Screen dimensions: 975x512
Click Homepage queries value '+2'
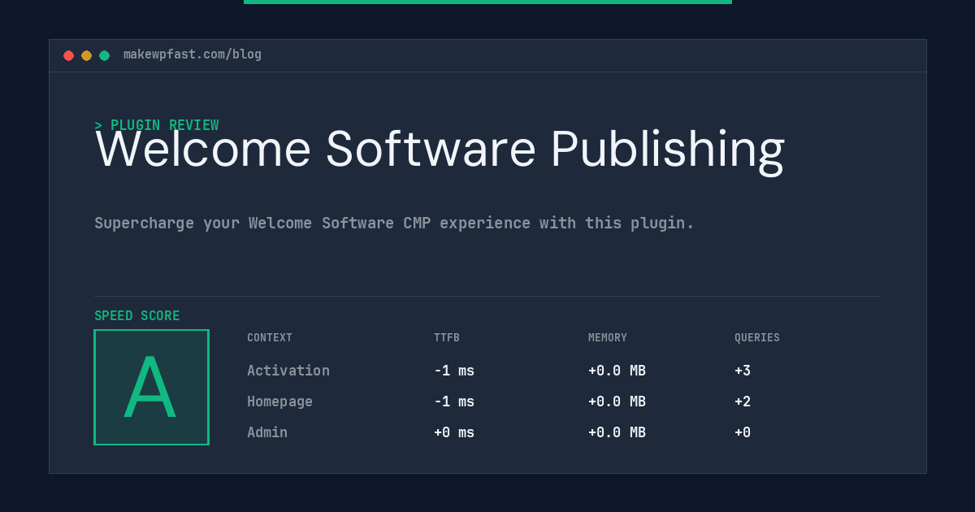coord(743,401)
